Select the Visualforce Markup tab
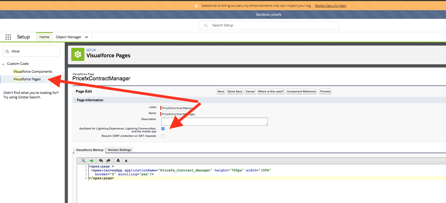446x203 pixels. (90, 150)
